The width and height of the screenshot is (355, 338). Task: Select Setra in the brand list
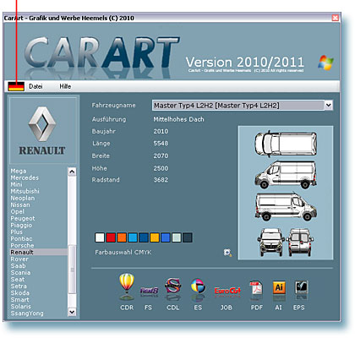coord(19,286)
